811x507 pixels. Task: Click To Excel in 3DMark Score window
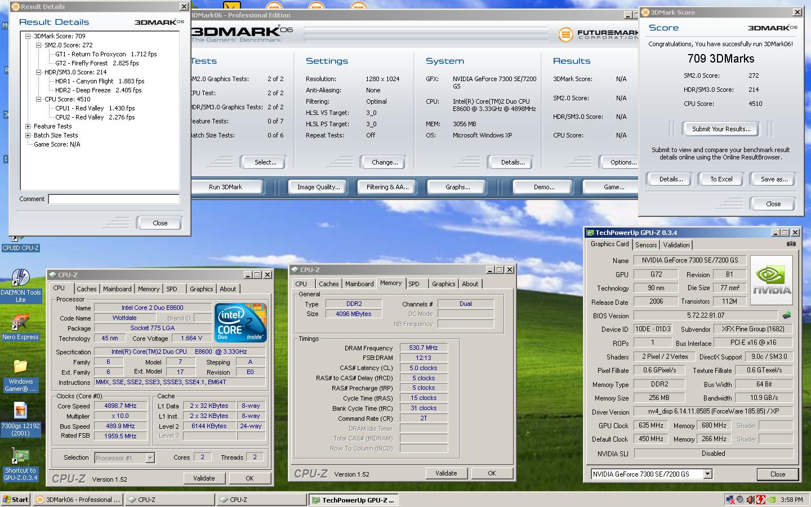coord(721,179)
